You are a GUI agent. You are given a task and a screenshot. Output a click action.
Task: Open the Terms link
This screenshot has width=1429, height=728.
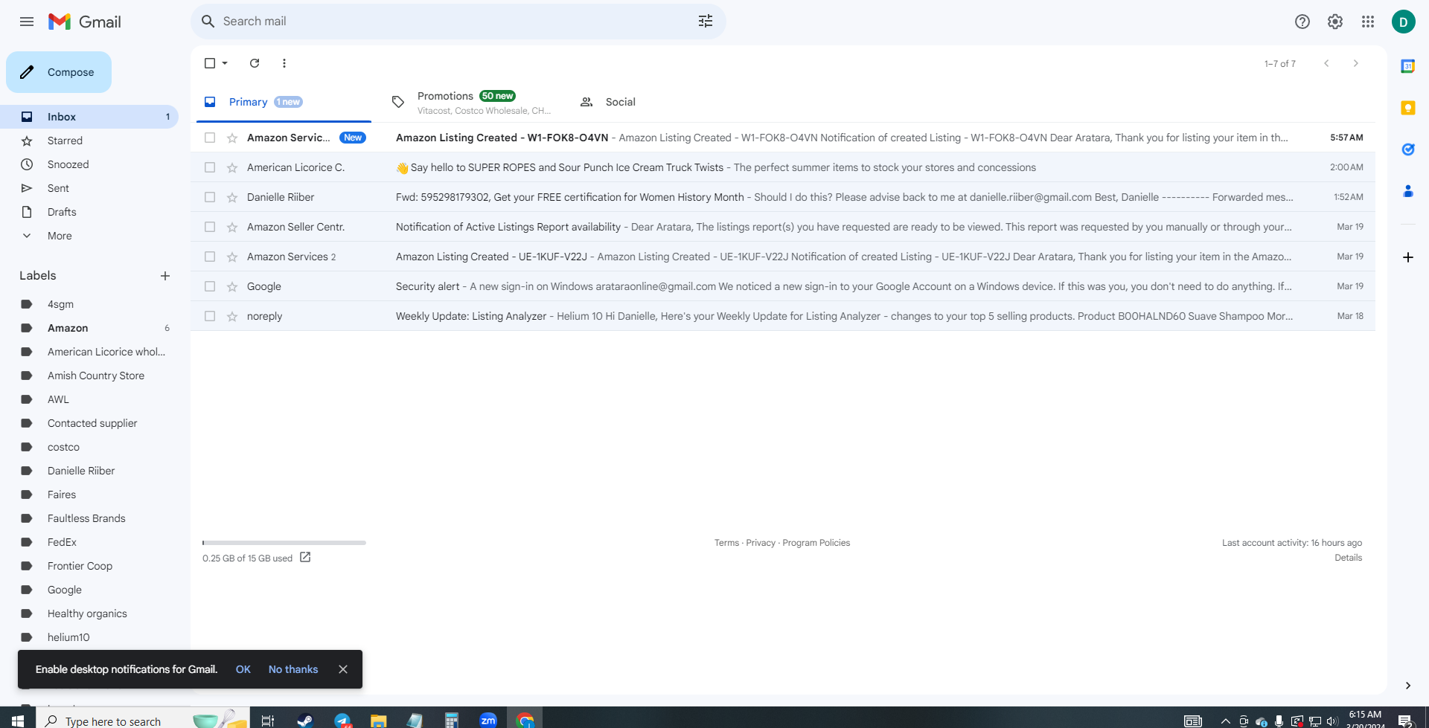point(726,543)
